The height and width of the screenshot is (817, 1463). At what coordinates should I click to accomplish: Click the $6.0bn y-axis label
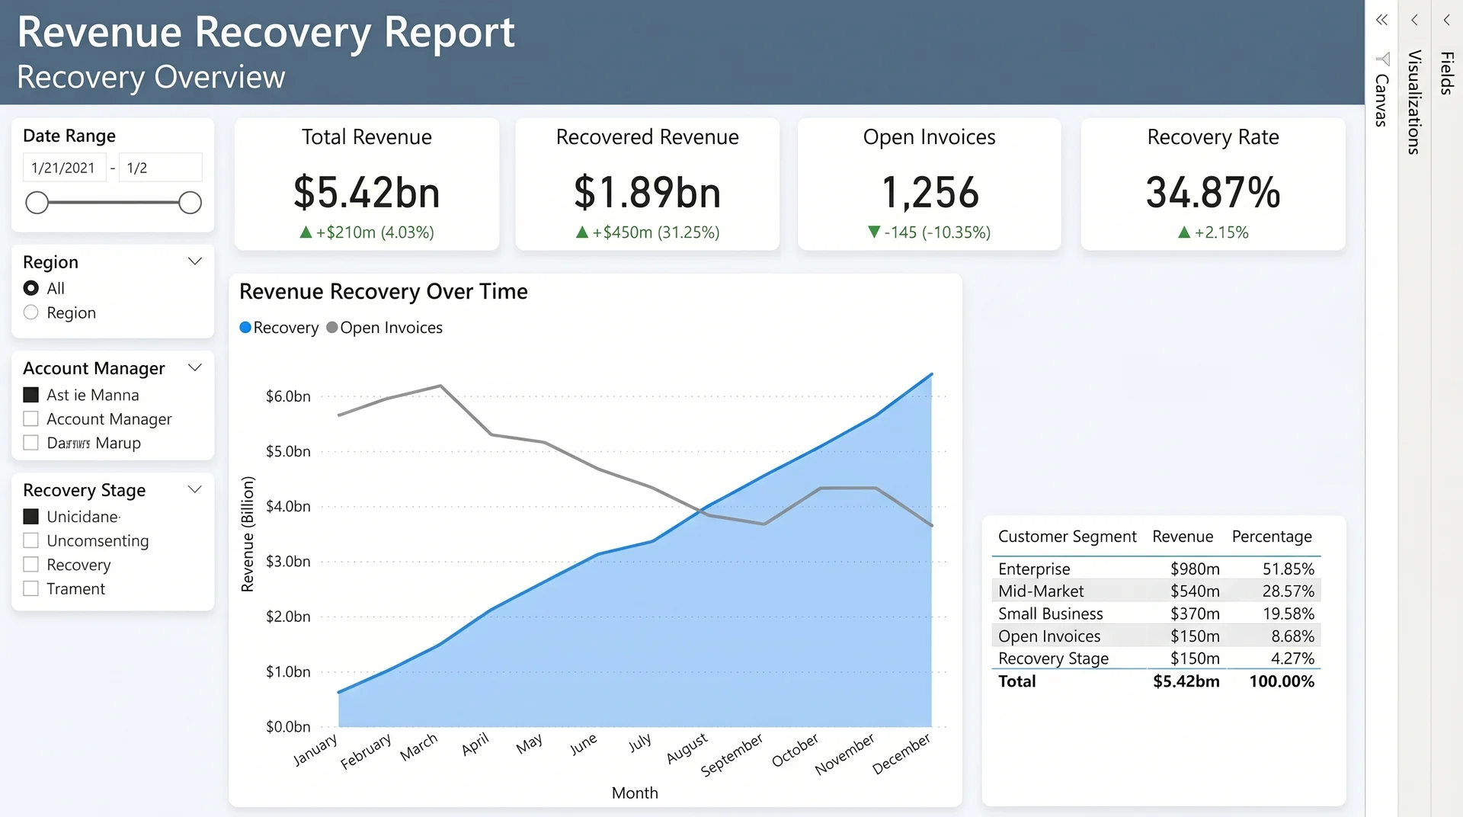pos(288,396)
